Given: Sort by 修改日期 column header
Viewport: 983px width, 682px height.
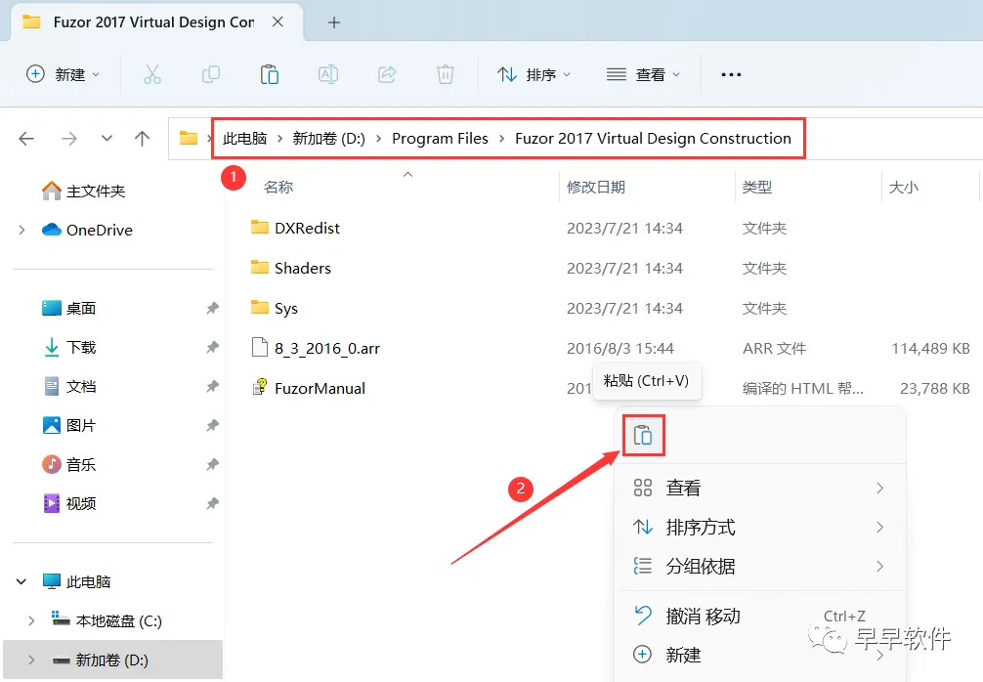Looking at the screenshot, I should (596, 187).
